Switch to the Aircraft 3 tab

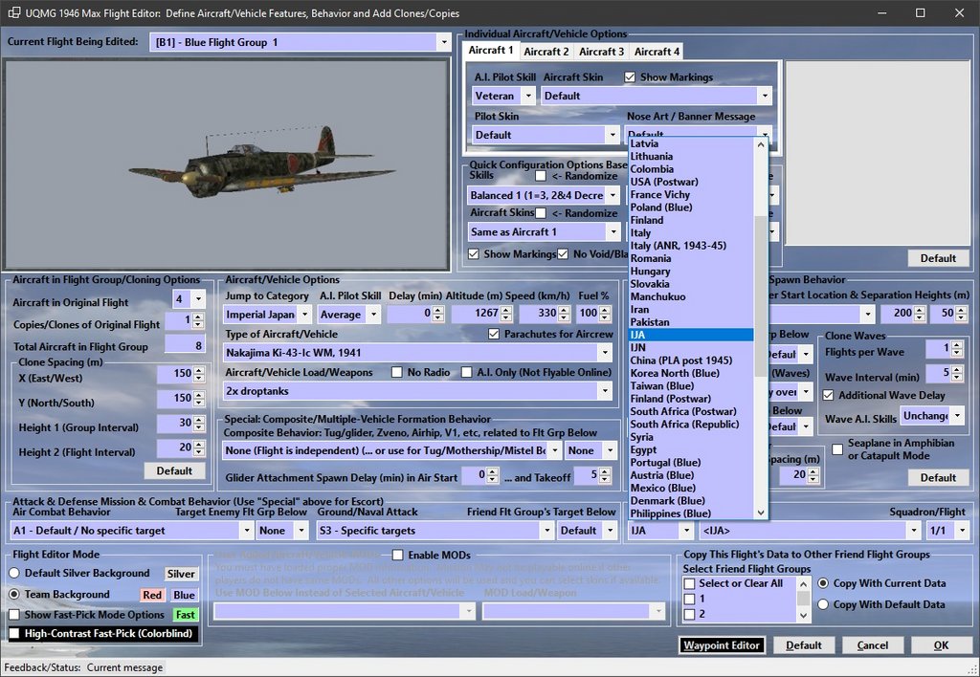pyautogui.click(x=601, y=52)
